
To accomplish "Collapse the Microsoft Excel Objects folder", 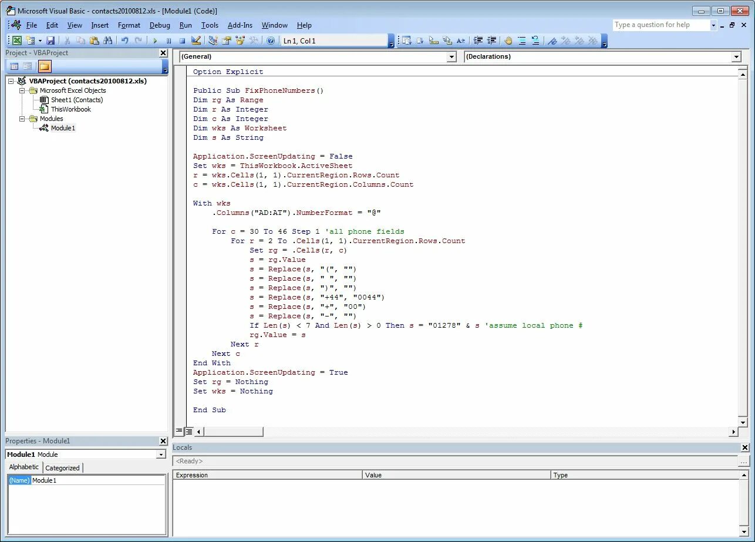I will tap(22, 90).
